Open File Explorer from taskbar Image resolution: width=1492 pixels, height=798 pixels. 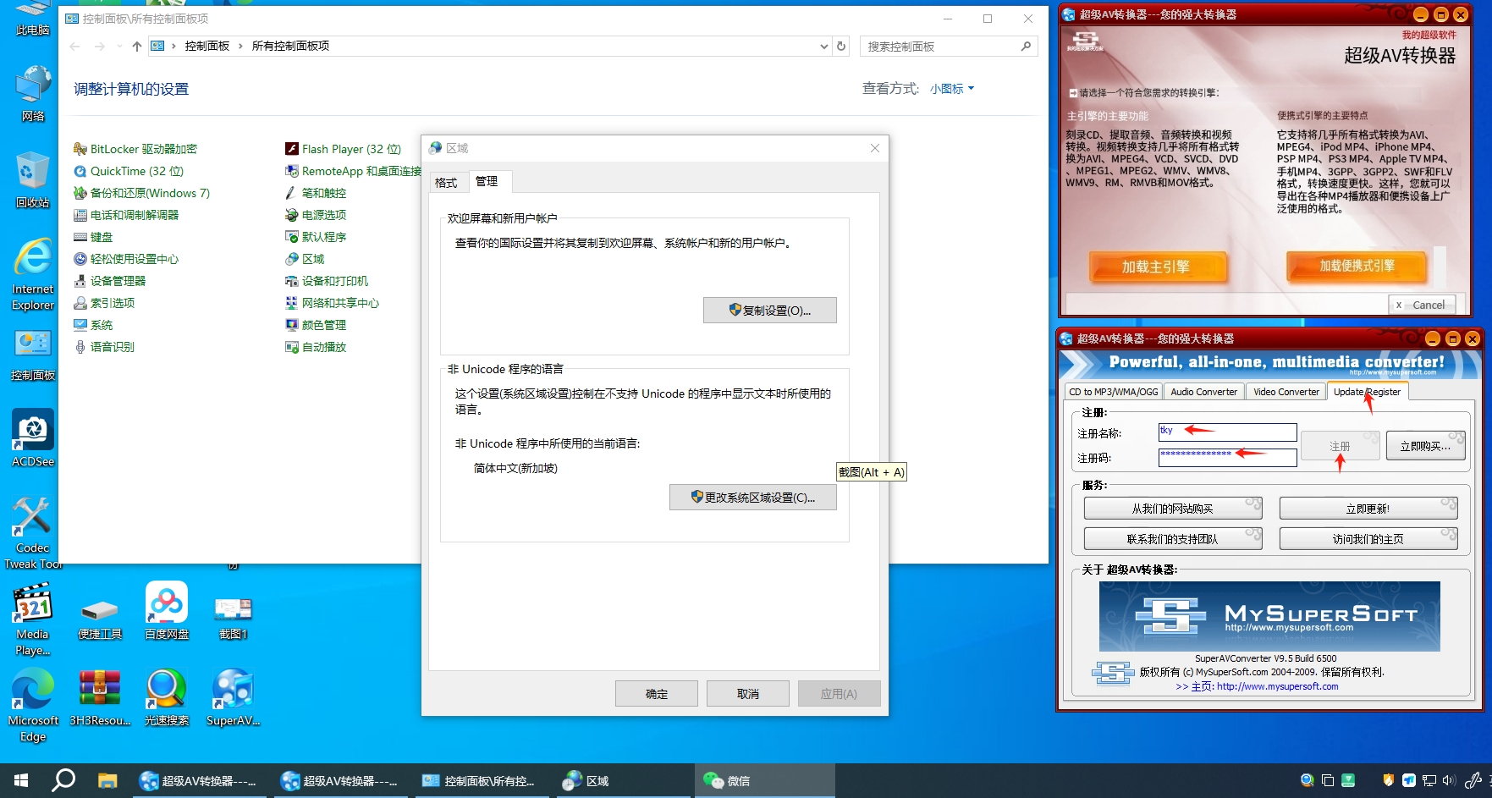point(107,780)
